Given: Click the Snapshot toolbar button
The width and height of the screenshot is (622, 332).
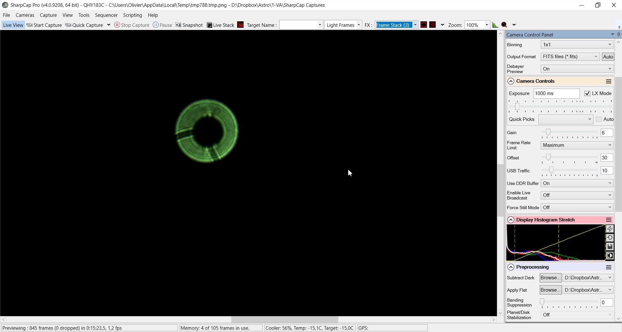Looking at the screenshot, I should [189, 25].
